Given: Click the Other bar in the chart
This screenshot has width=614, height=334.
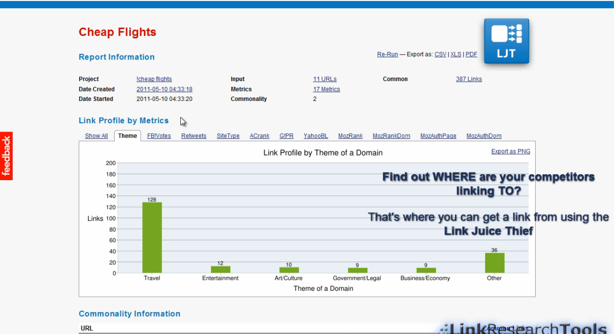Looking at the screenshot, I should click(495, 263).
